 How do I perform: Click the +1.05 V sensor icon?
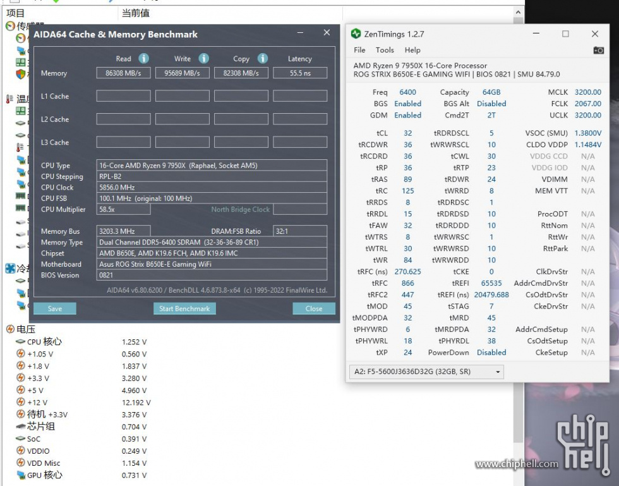pos(20,354)
